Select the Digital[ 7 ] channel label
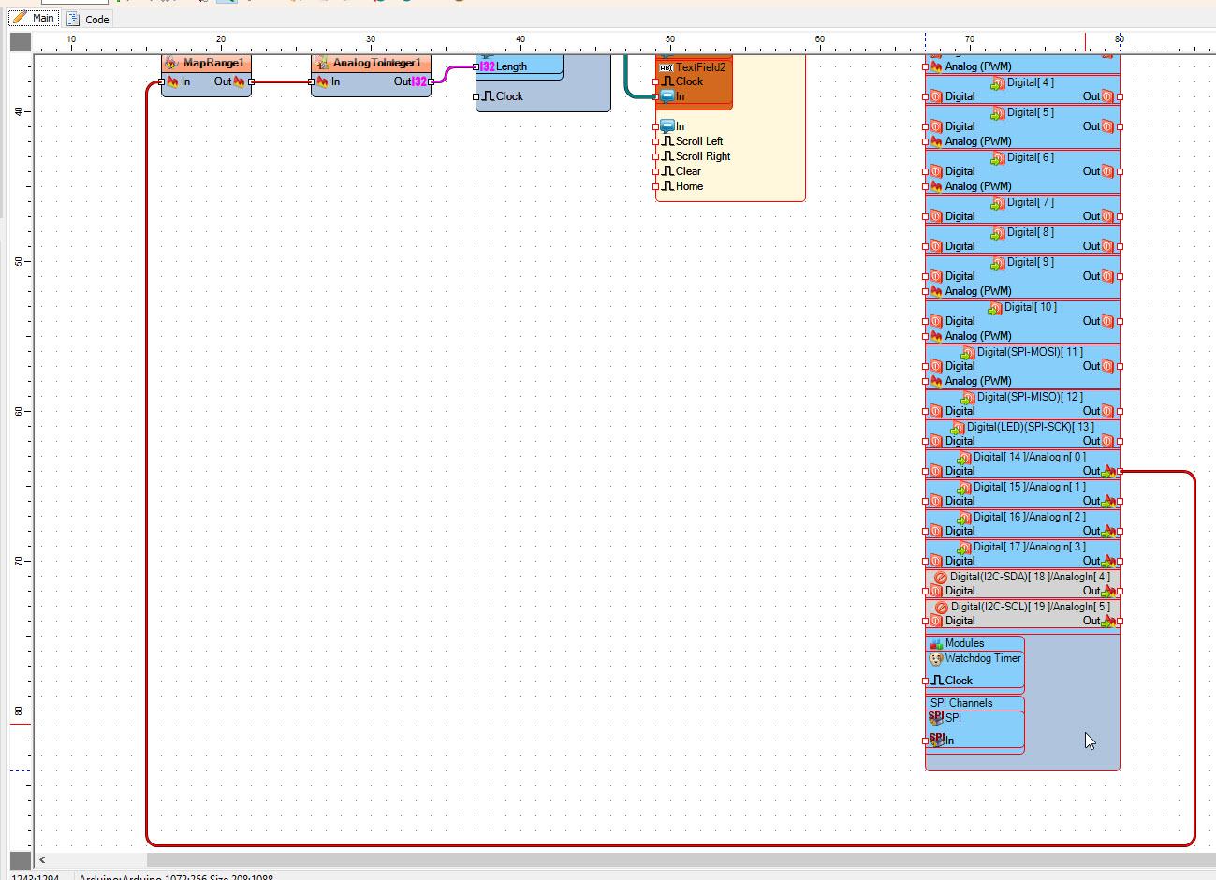Image resolution: width=1216 pixels, height=880 pixels. pyautogui.click(x=1030, y=202)
